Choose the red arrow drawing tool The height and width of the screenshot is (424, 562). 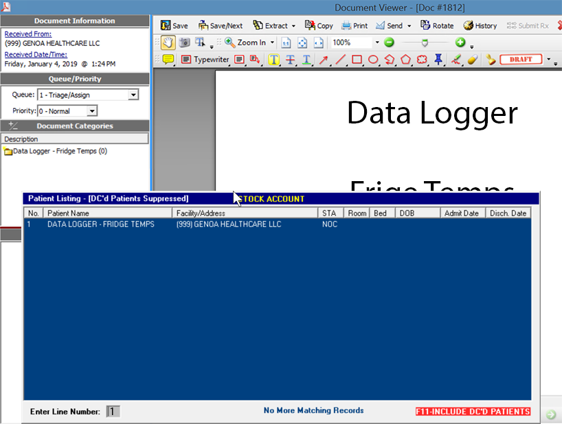324,60
